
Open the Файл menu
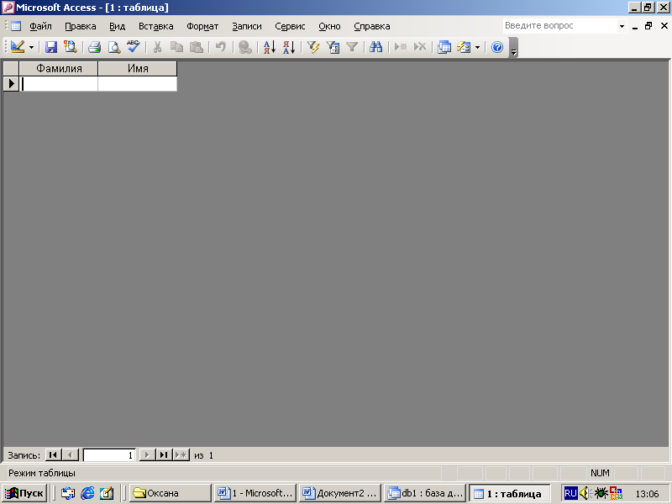pos(40,26)
